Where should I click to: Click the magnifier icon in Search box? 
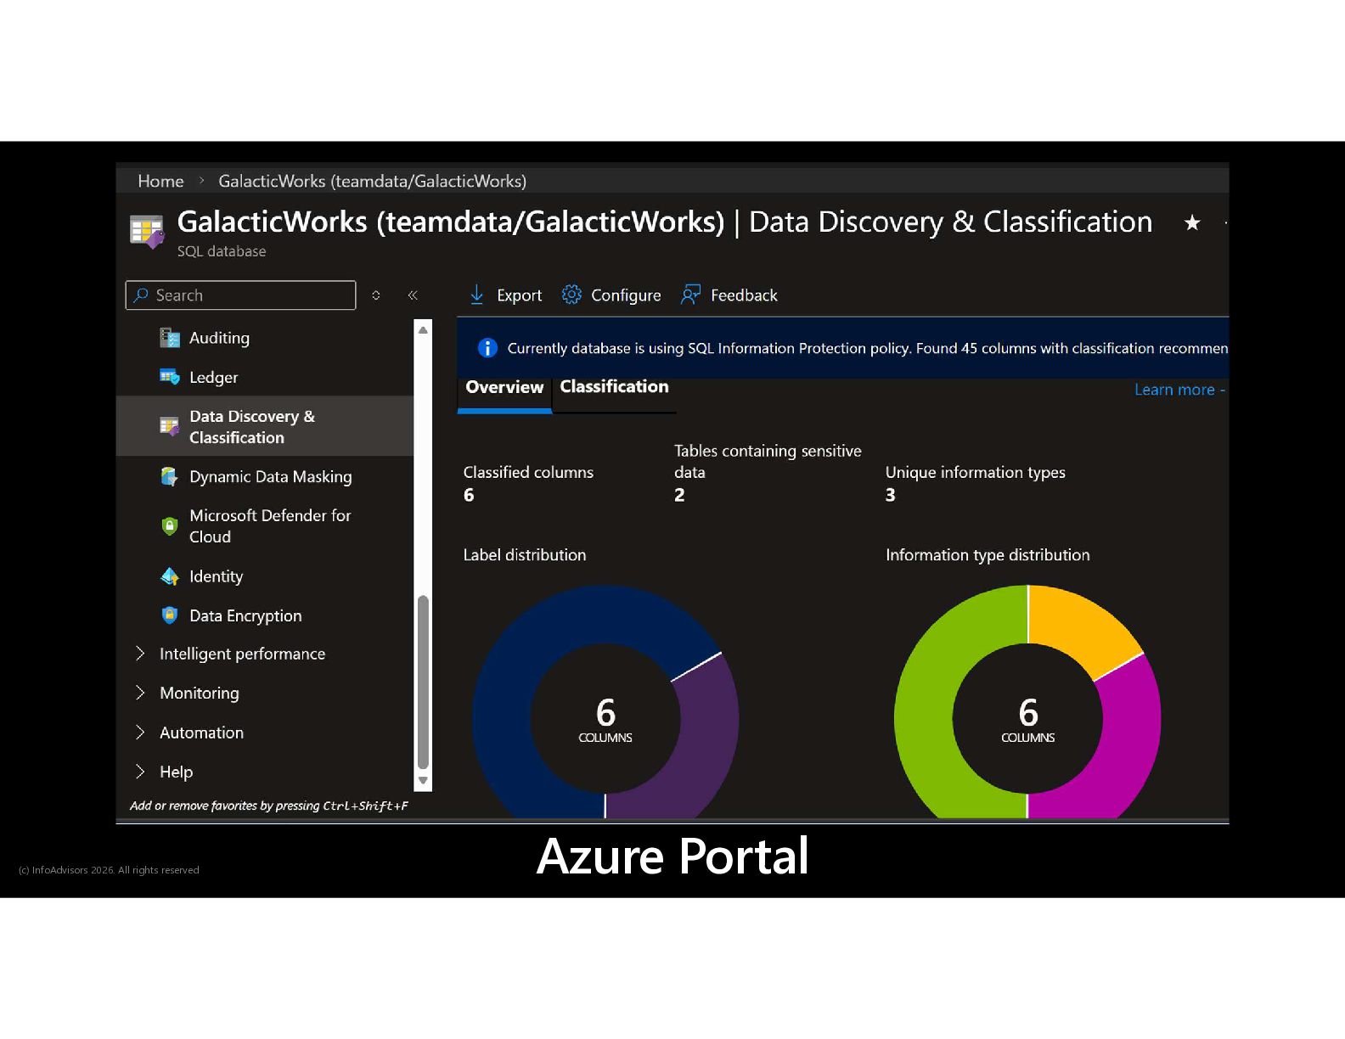coord(141,295)
